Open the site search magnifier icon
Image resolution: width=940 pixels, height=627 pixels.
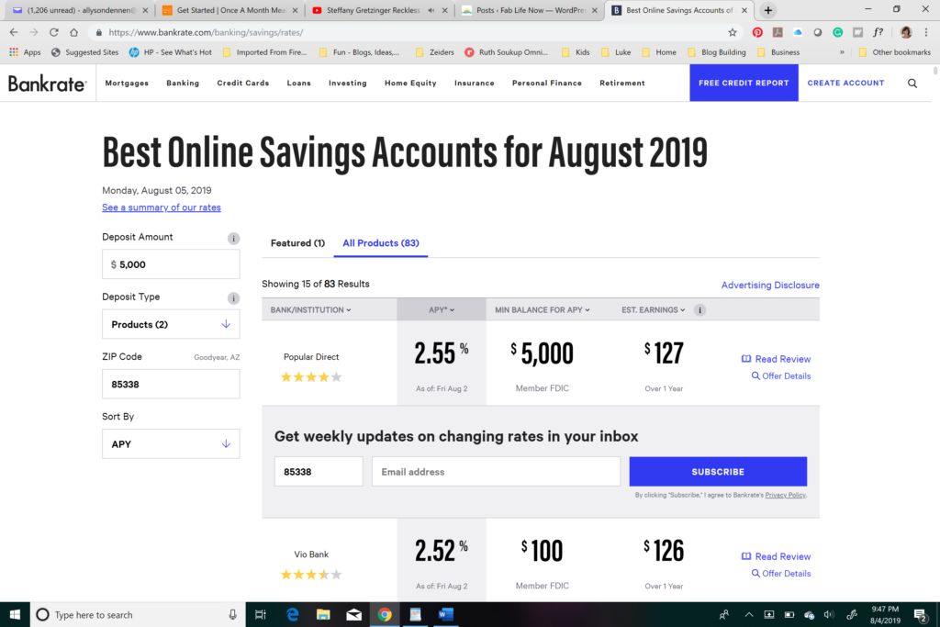tap(912, 84)
